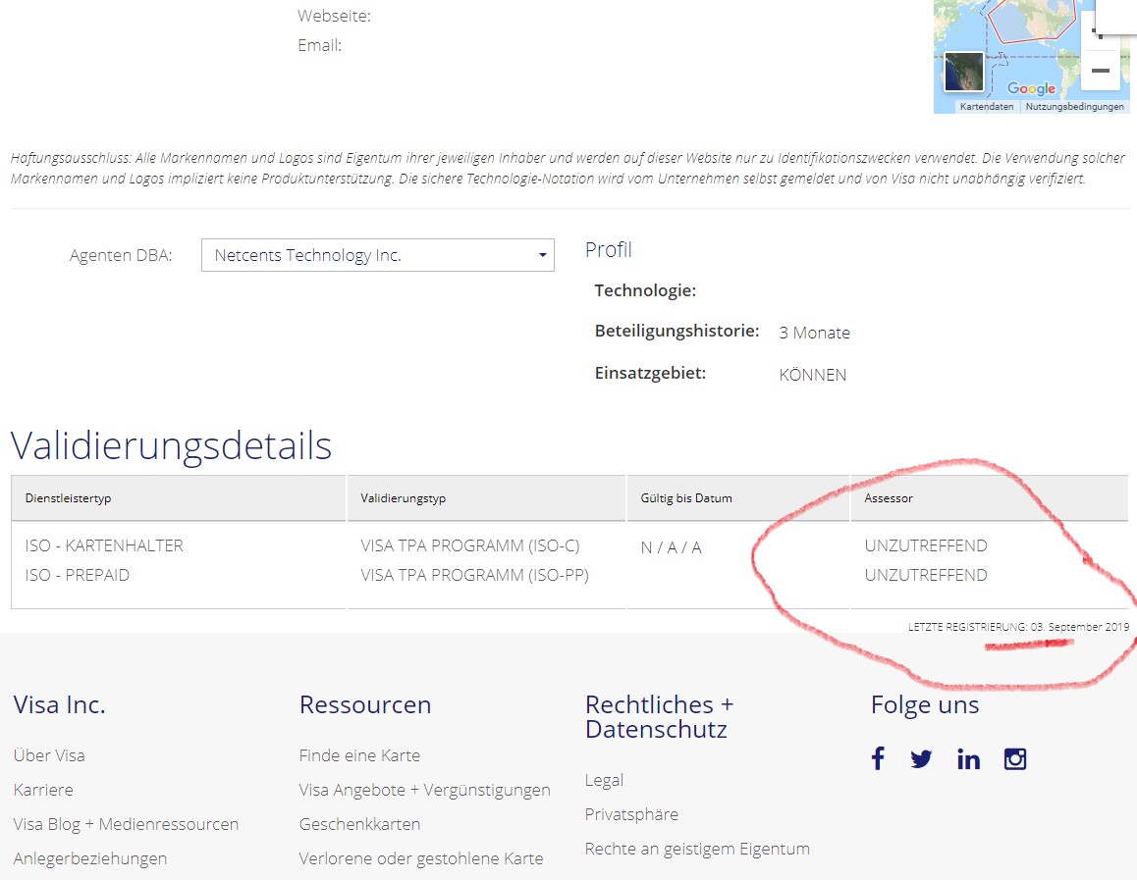Open the Karriere page
The height and width of the screenshot is (880, 1137).
coord(42,790)
